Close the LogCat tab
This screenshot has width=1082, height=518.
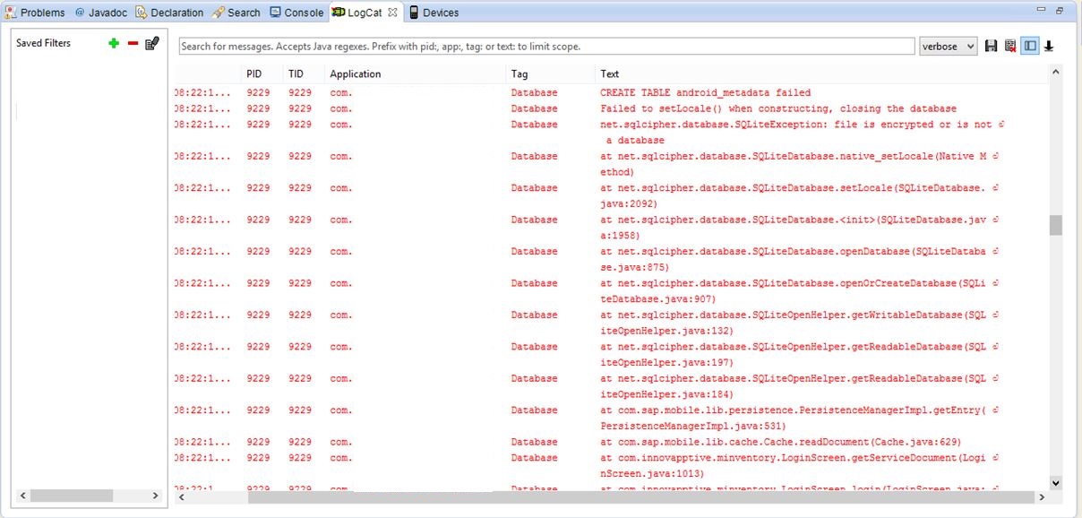coord(393,13)
